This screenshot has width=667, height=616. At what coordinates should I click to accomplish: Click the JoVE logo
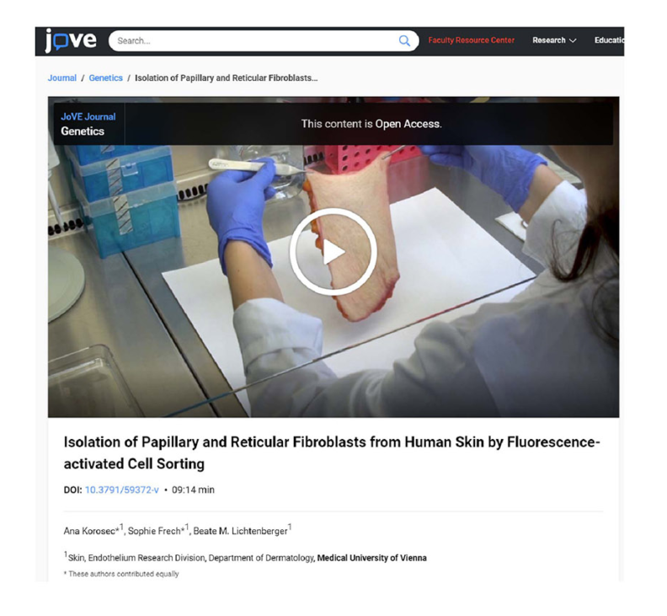point(71,40)
